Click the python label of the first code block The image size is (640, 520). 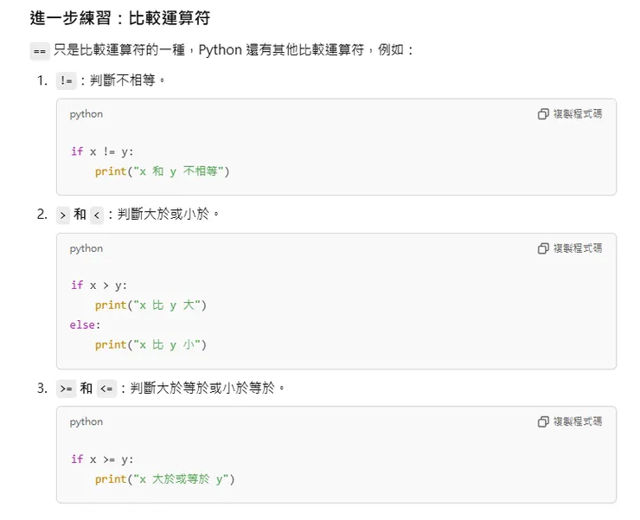tap(86, 114)
